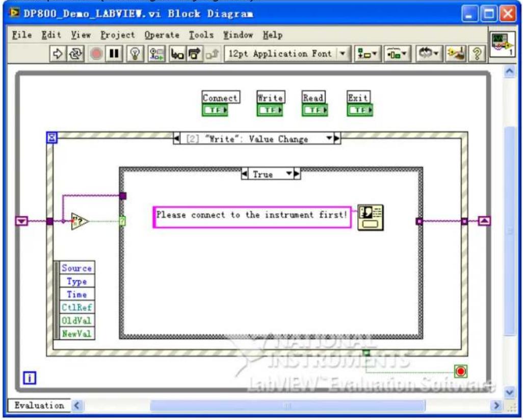Click the right shift register terminal

(484, 221)
